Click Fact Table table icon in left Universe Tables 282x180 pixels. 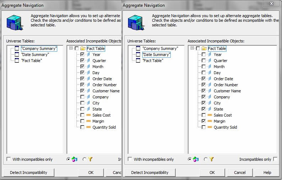tap(17, 61)
